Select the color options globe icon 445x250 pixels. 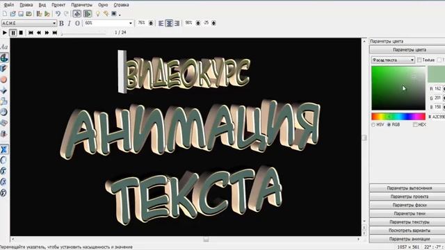[x=4, y=58]
